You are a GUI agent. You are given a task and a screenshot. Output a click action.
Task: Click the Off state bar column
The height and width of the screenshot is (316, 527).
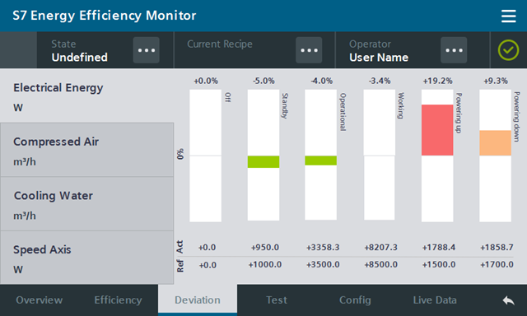(205, 156)
